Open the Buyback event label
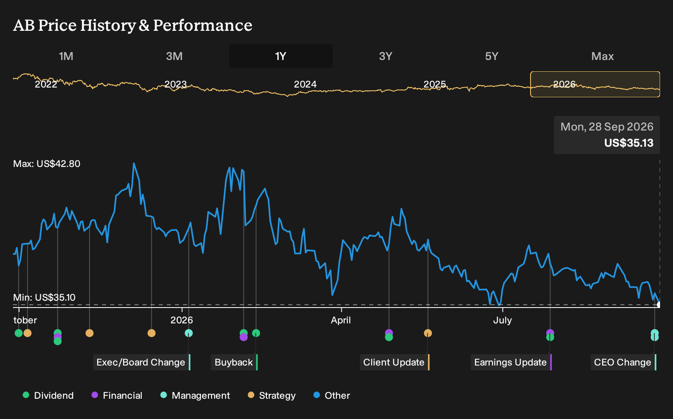Viewport: 673px width, 419px height. [234, 362]
